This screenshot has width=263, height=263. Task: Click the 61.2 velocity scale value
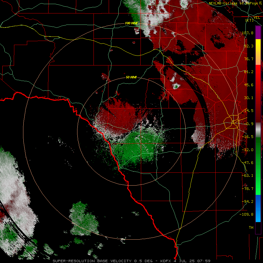coord(249,72)
